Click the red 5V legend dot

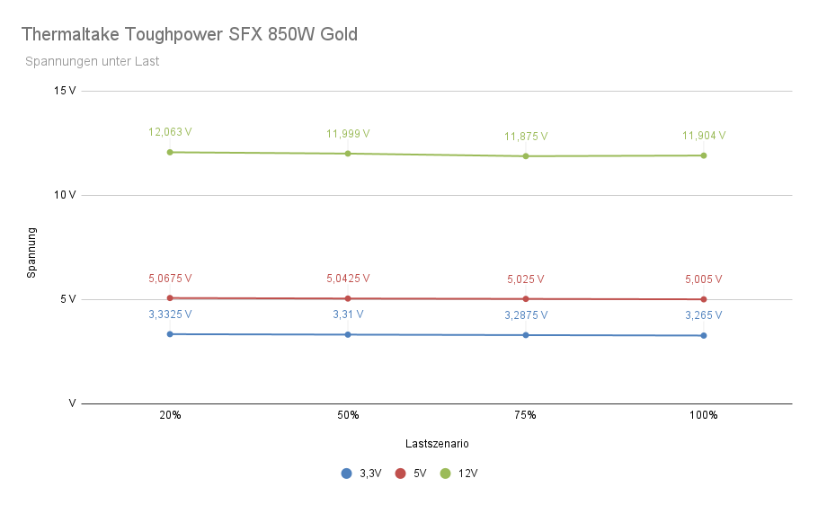tap(400, 473)
